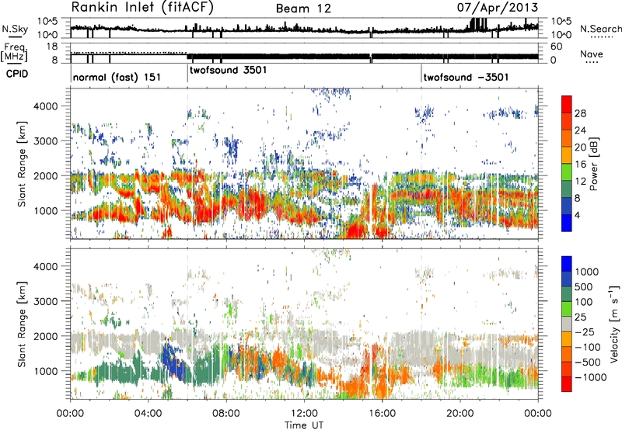Click the noise spike cluster near 21:00
The height and width of the screenshot is (430, 622).
coord(477,24)
